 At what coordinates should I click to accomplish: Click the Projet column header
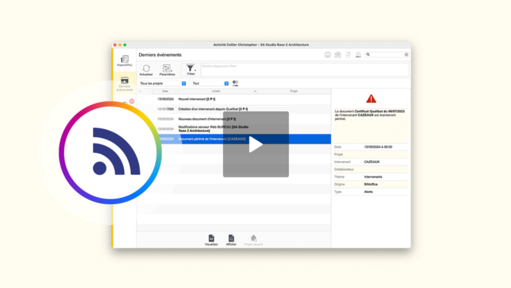click(x=293, y=91)
